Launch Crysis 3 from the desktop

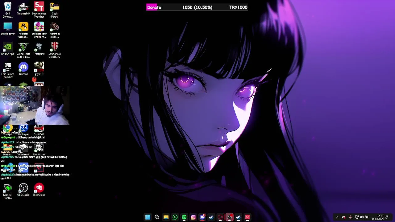[39, 69]
